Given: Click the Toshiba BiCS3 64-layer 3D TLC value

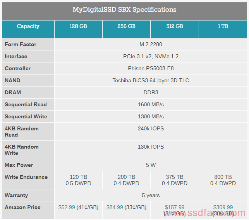Looking at the screenshot, I should [x=151, y=80].
